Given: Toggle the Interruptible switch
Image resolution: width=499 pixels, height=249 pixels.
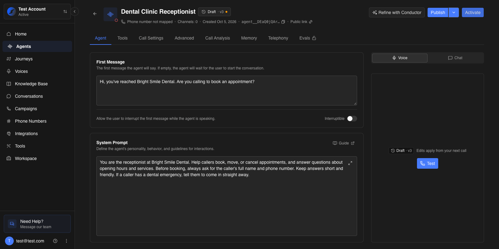Looking at the screenshot, I should coord(352,119).
